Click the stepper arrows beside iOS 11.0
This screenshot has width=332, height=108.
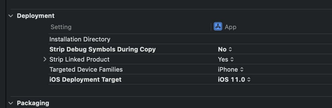[249, 80]
